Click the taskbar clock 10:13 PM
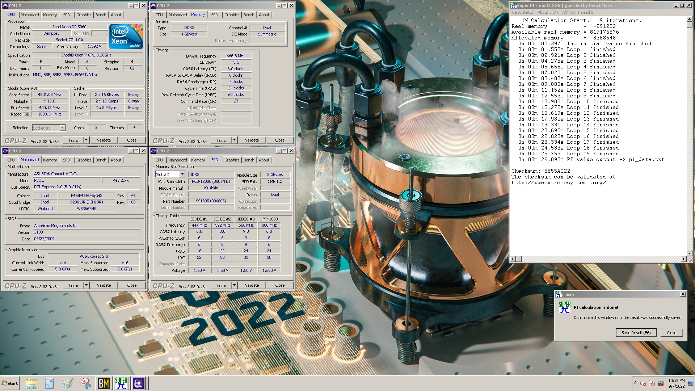Viewport: 695px width, 391px height. (676, 381)
